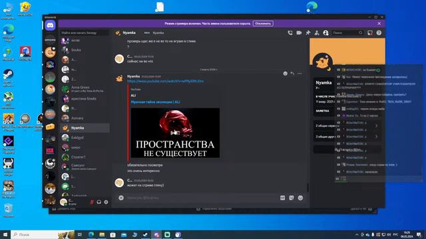
Task: Add friends to this DM
Action: pos(317,33)
